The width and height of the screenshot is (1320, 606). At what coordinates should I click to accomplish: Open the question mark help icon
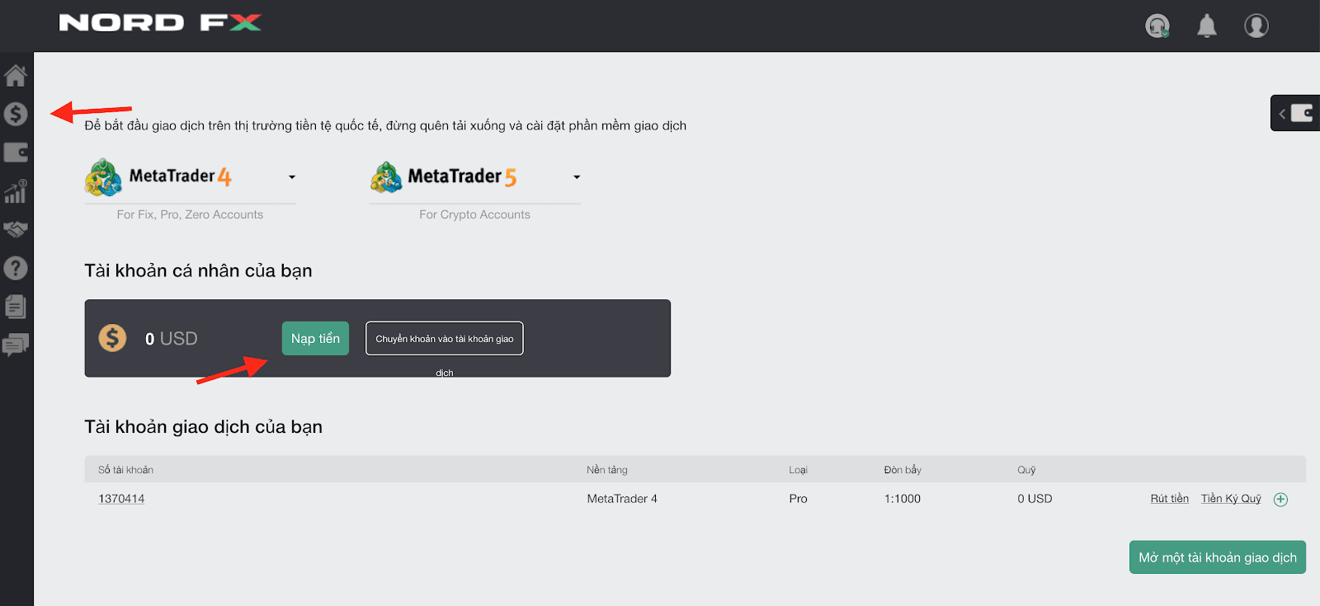coord(16,268)
